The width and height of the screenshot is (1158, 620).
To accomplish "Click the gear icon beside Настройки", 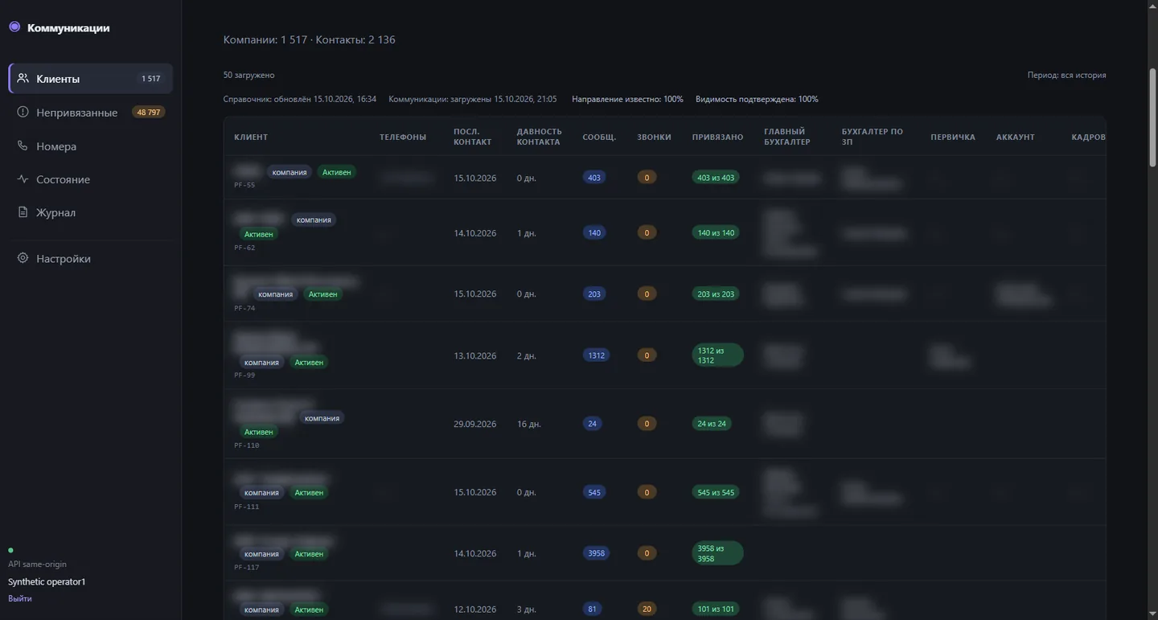I will pos(23,258).
